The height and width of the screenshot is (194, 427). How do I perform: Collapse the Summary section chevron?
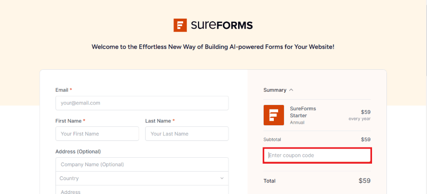(291, 90)
